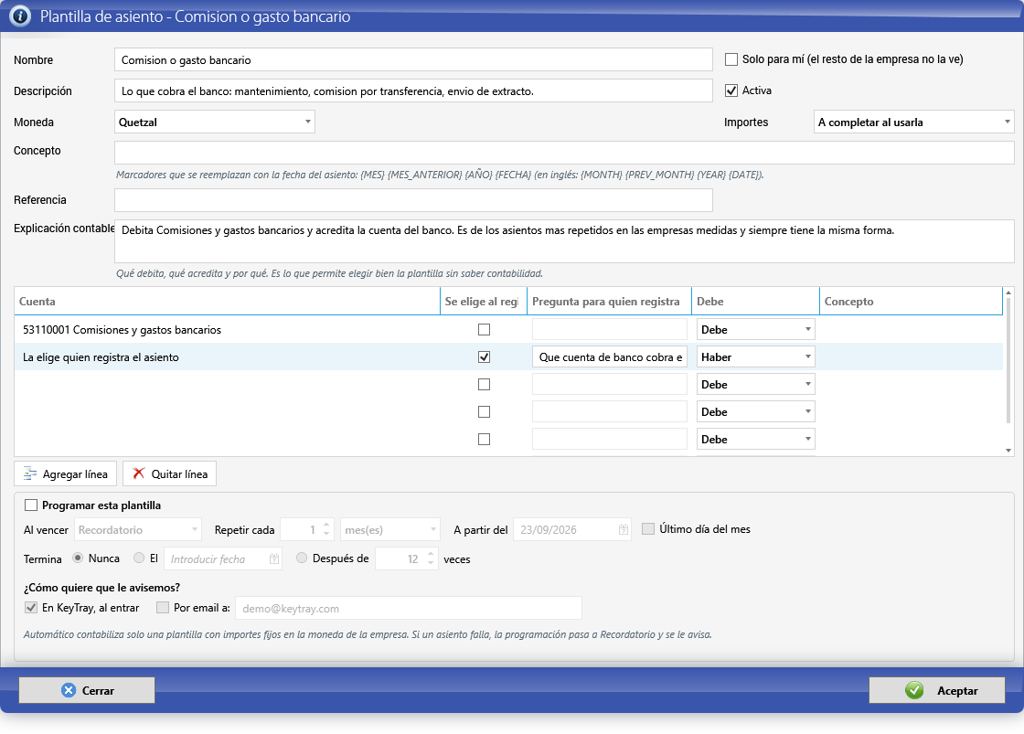Click the Agregar línea button
Viewport: 1024px width, 734px height.
coord(65,474)
